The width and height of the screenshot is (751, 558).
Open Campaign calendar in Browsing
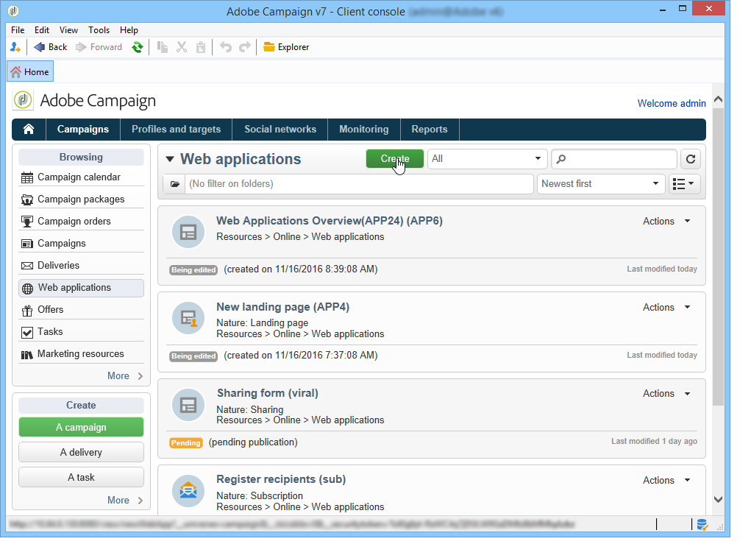point(82,177)
